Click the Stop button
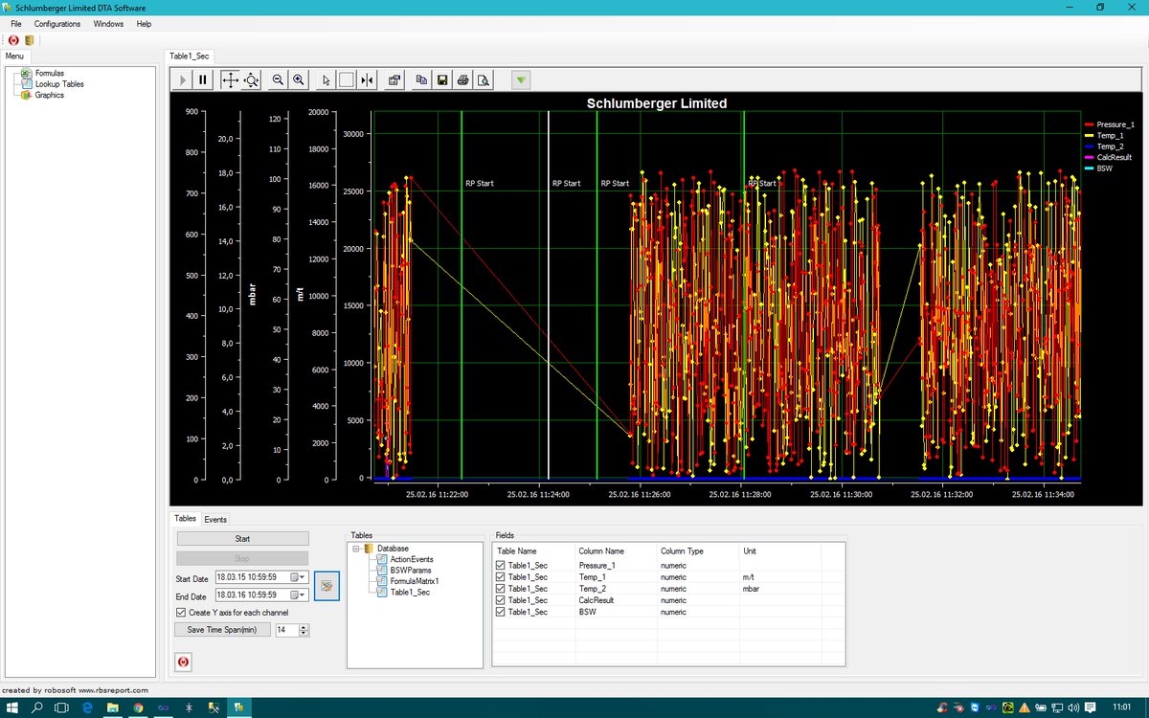The width and height of the screenshot is (1149, 718). 242,558
